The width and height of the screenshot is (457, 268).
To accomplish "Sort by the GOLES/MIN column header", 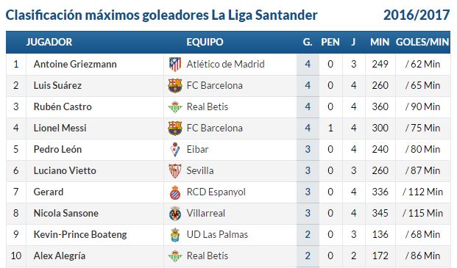I will coord(422,42).
